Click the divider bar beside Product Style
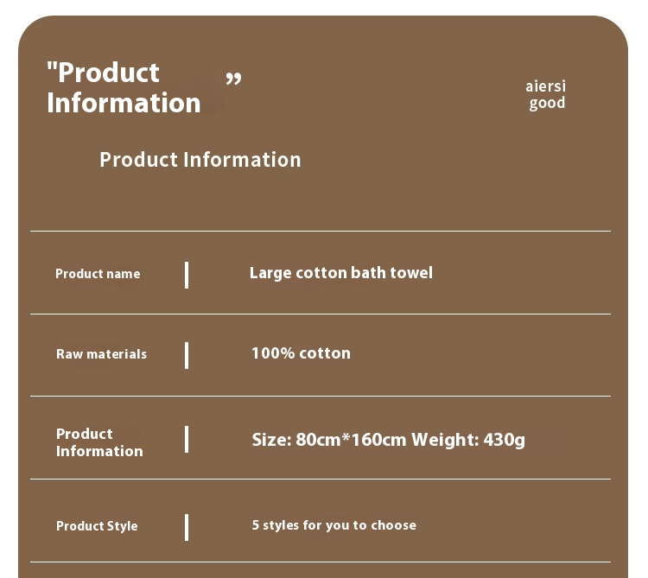Screen dimensions: 648x578 187,528
